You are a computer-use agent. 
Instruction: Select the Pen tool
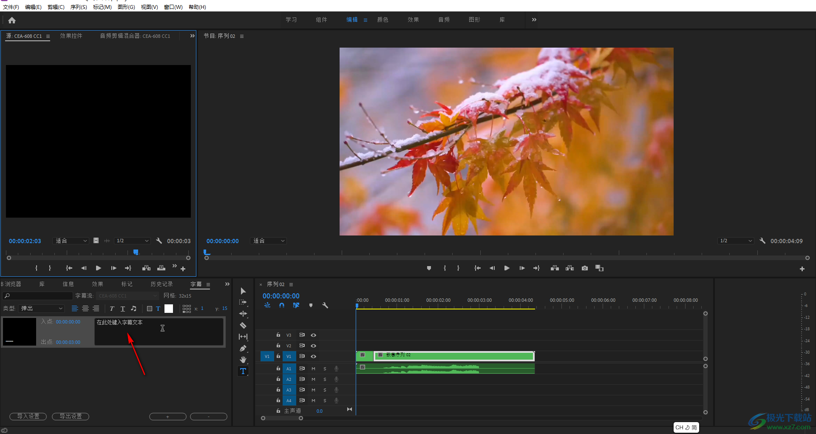[x=243, y=348]
